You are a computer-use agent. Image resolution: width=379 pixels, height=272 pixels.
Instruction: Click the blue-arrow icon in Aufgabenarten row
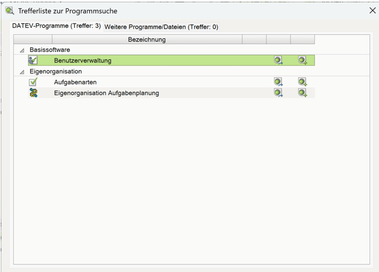click(x=278, y=82)
